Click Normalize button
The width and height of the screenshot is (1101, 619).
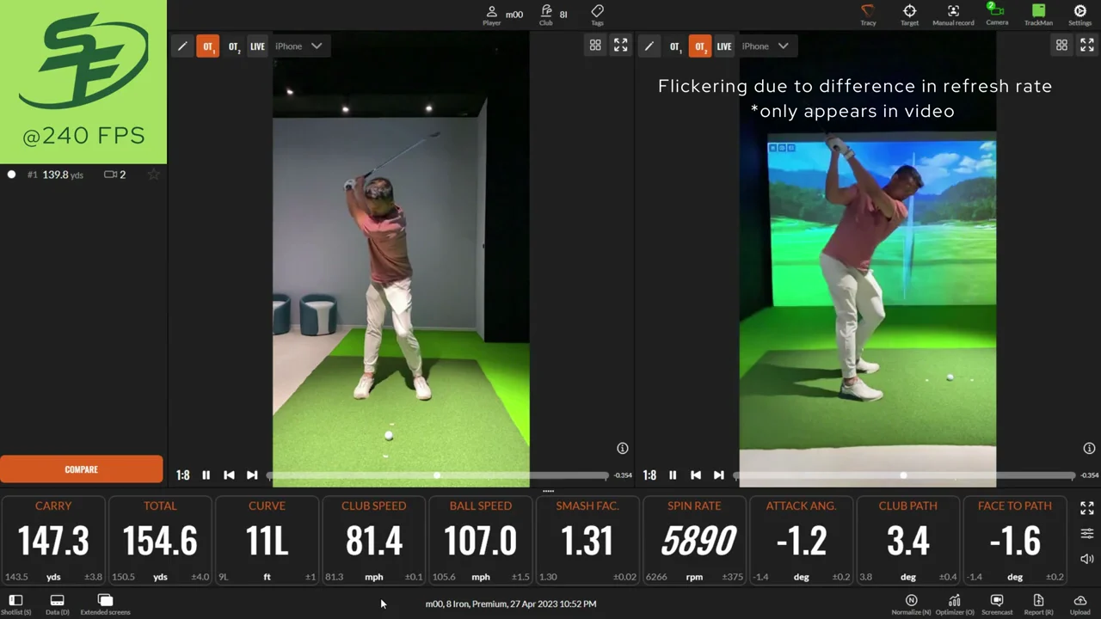[x=911, y=604]
